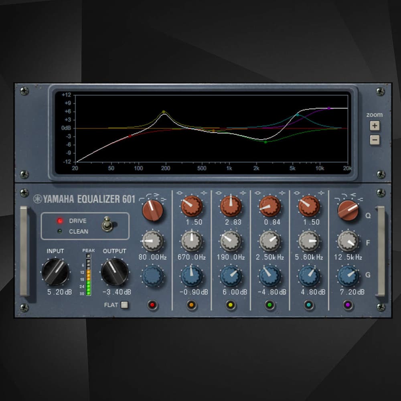Click the PEAK level meter
401x401 pixels.
pyautogui.click(x=89, y=274)
